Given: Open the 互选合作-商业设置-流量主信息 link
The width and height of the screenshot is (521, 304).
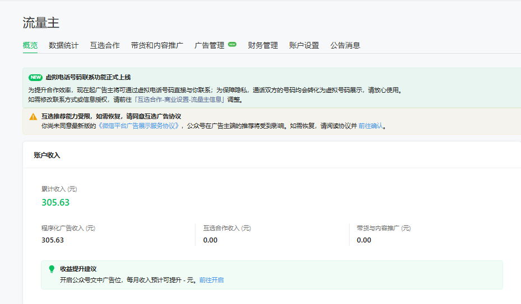Looking at the screenshot, I should tap(179, 99).
